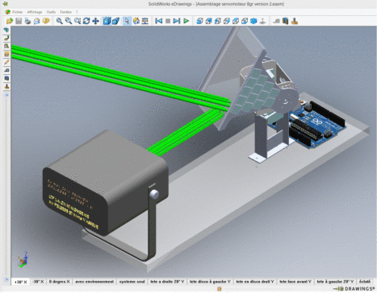This screenshot has height=293, width=377.
Task: Click the first standard view cube icon
Action: tap(199, 21)
